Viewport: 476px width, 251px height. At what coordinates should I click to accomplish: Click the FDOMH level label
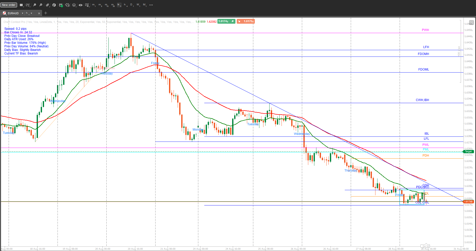pyautogui.click(x=423, y=54)
